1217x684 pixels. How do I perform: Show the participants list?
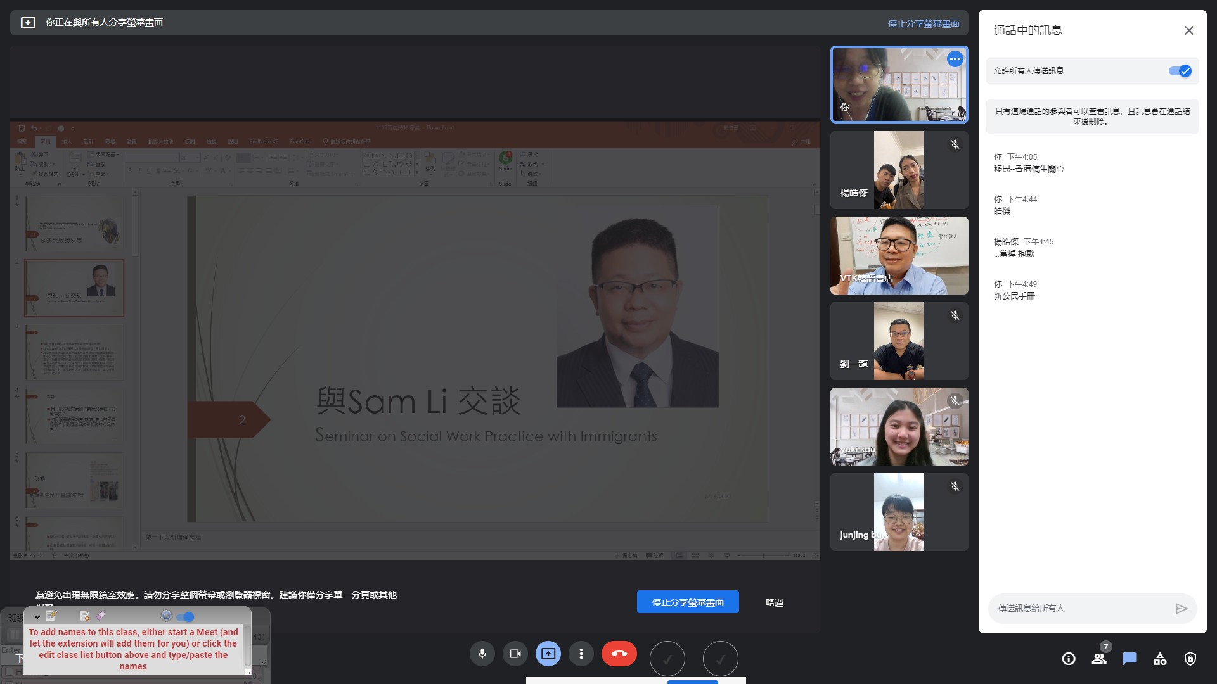click(1099, 659)
